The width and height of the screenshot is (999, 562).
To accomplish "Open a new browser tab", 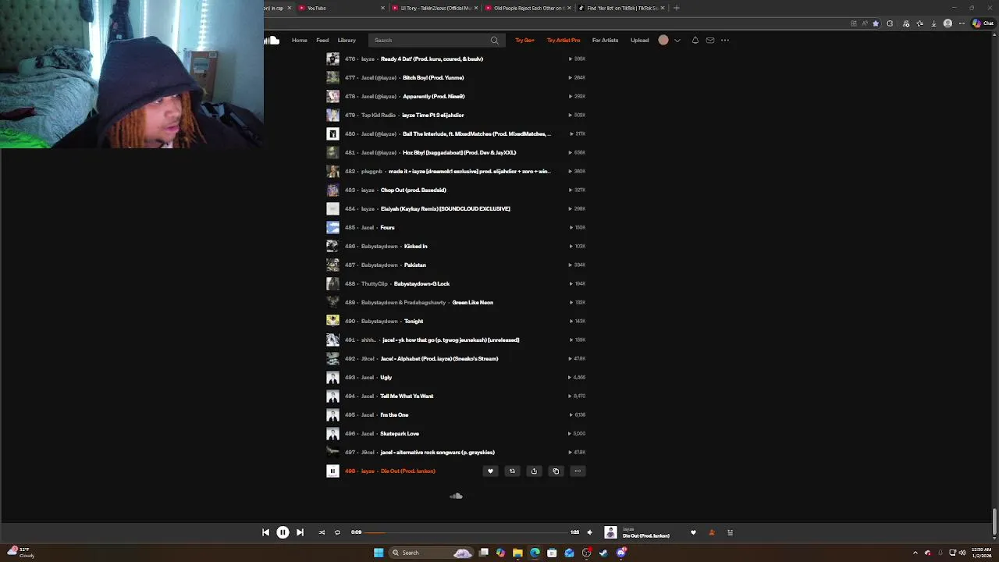I will 677,8.
